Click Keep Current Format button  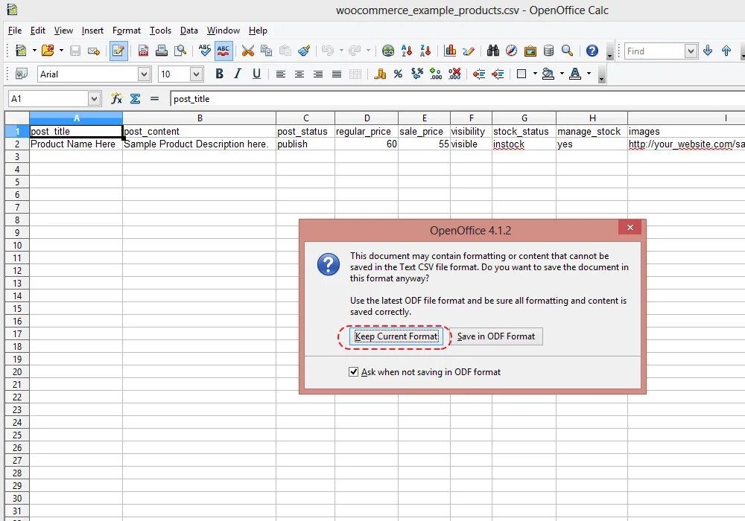[396, 336]
